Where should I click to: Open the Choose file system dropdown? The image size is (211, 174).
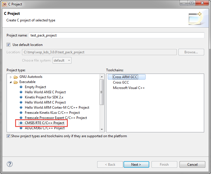click(62, 60)
